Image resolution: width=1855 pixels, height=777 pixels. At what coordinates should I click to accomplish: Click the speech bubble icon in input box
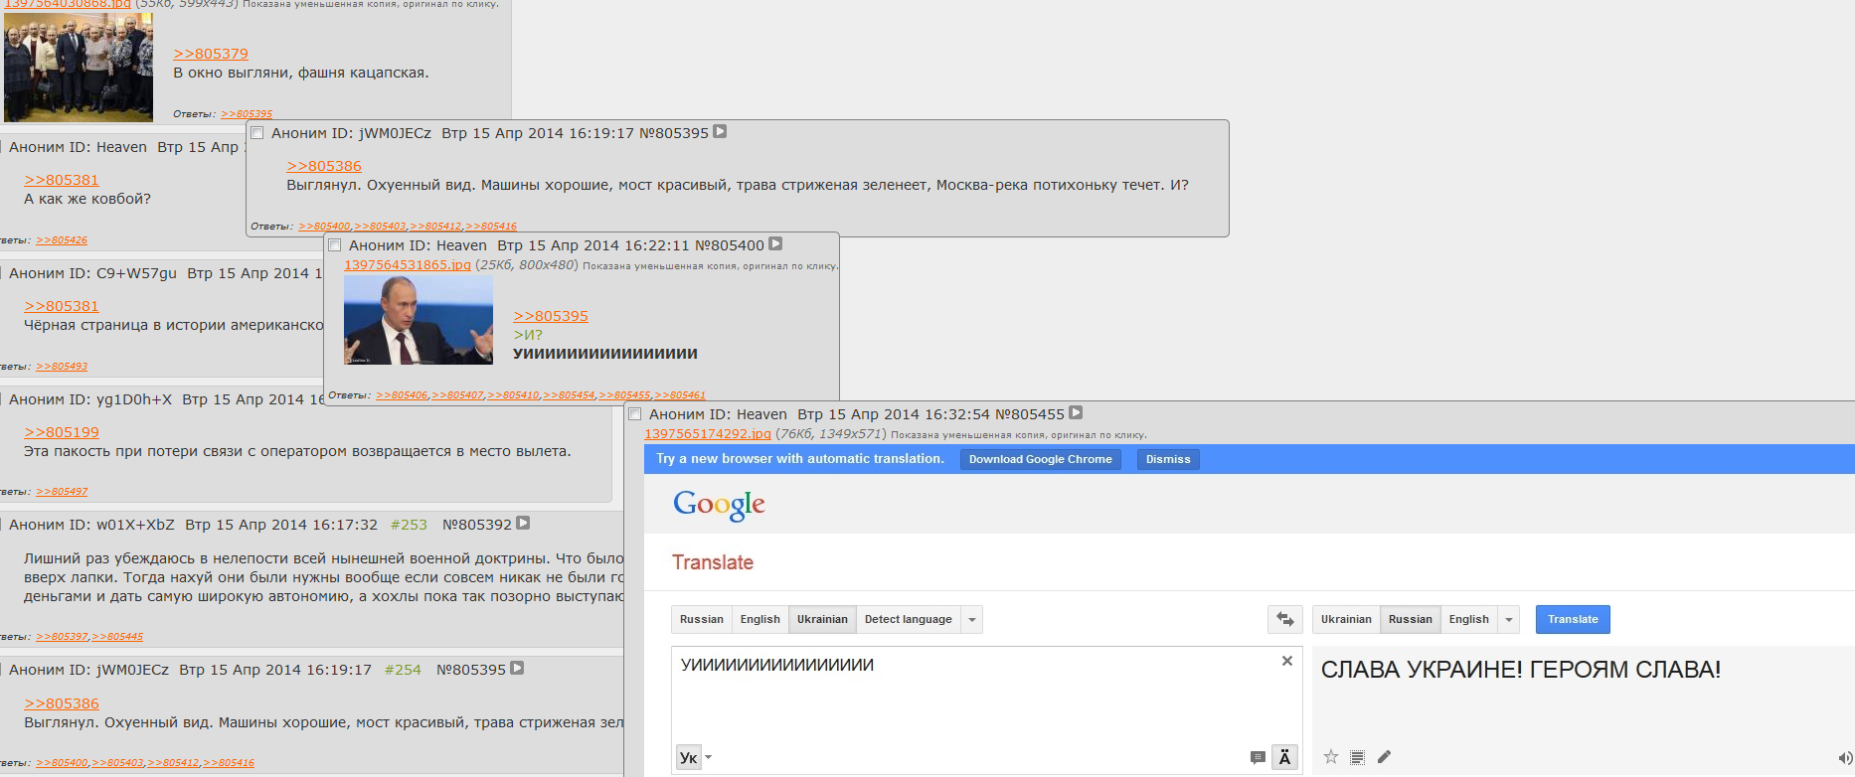click(1257, 758)
